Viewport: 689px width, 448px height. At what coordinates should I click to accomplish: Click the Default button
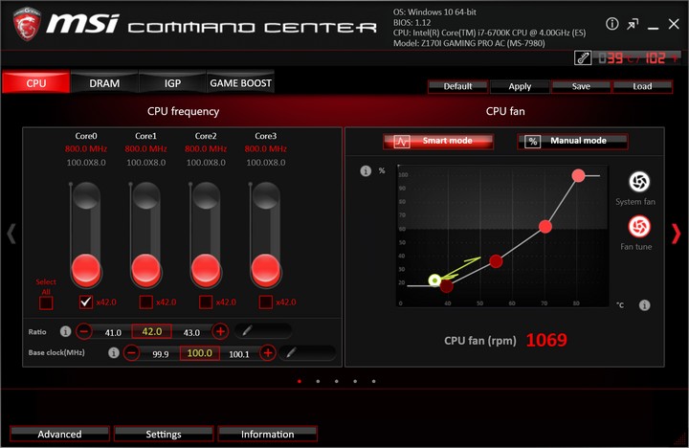(457, 86)
